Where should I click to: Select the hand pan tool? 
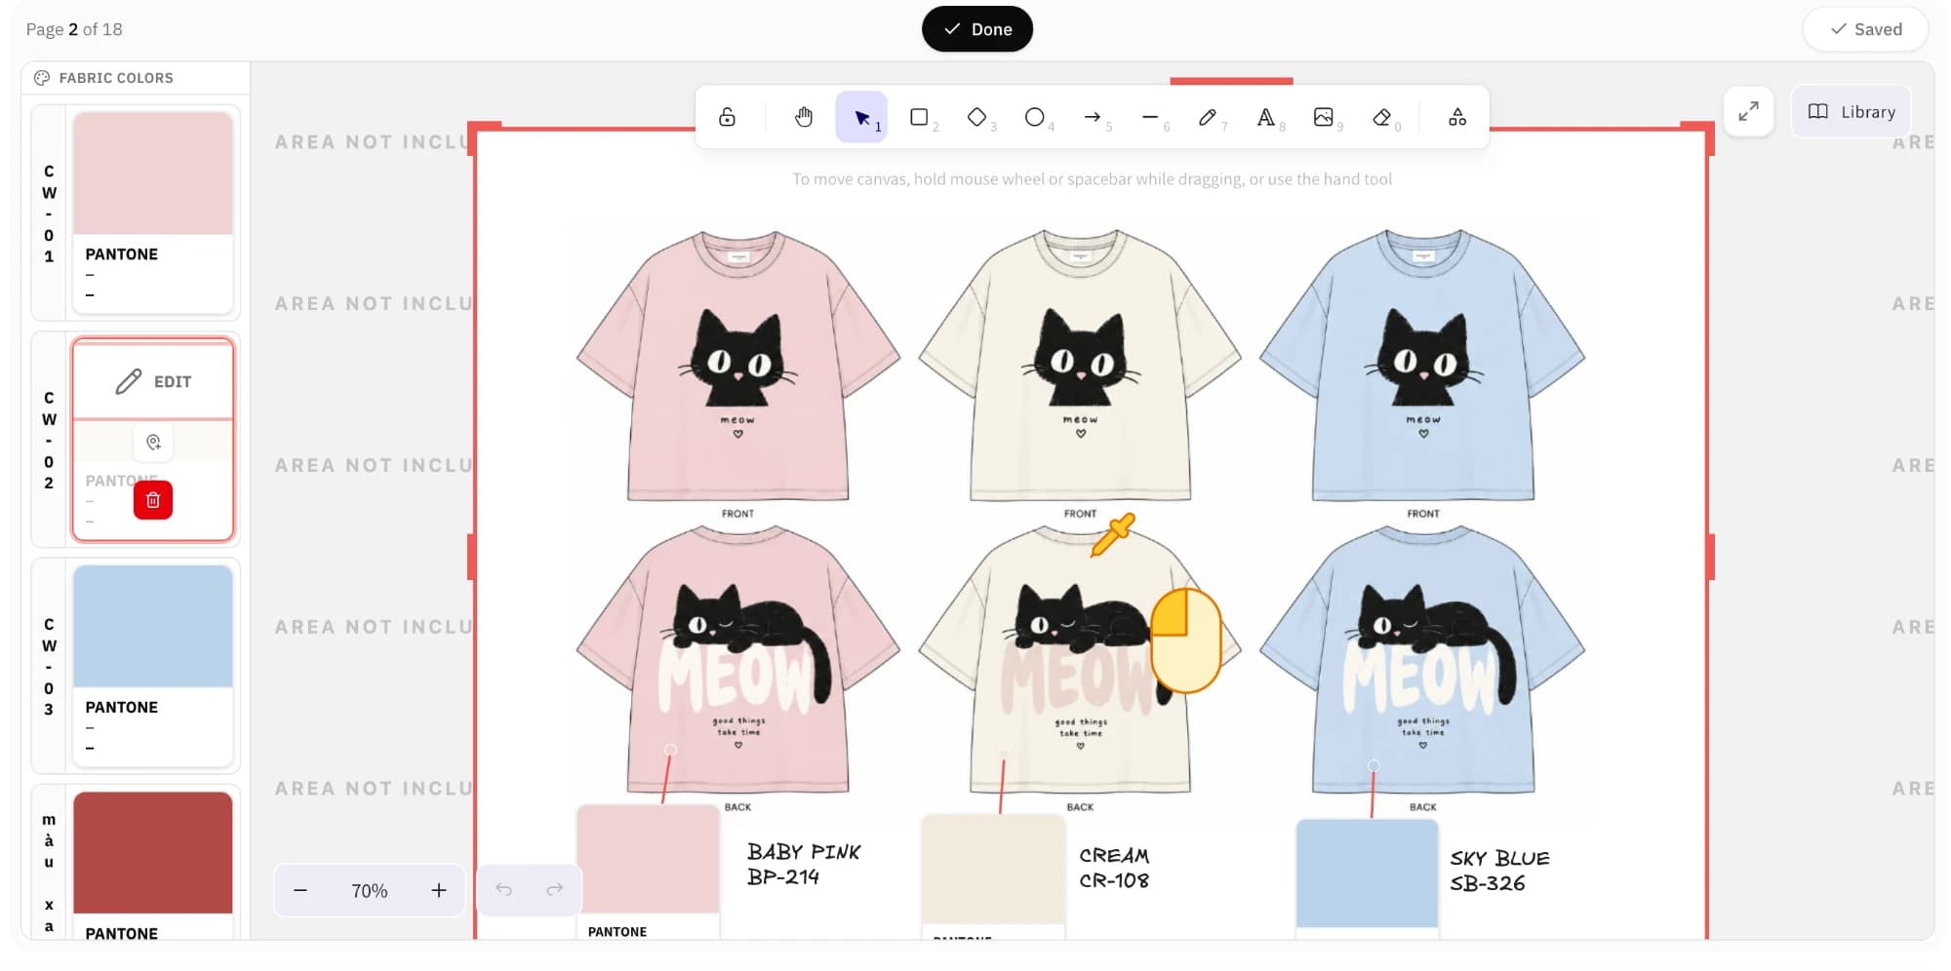tap(803, 117)
